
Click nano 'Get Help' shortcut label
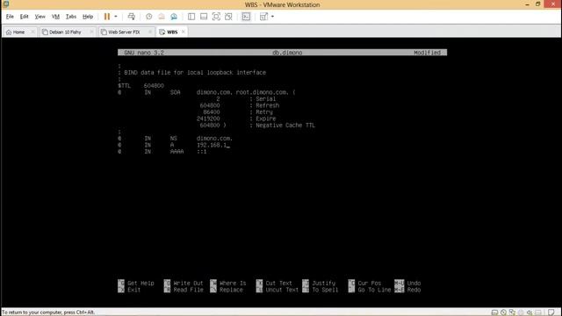[140, 283]
